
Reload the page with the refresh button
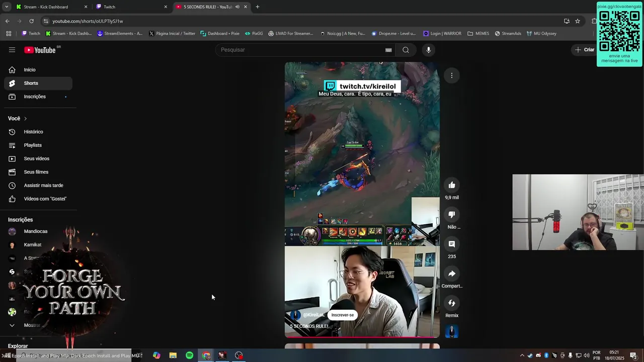point(32,21)
